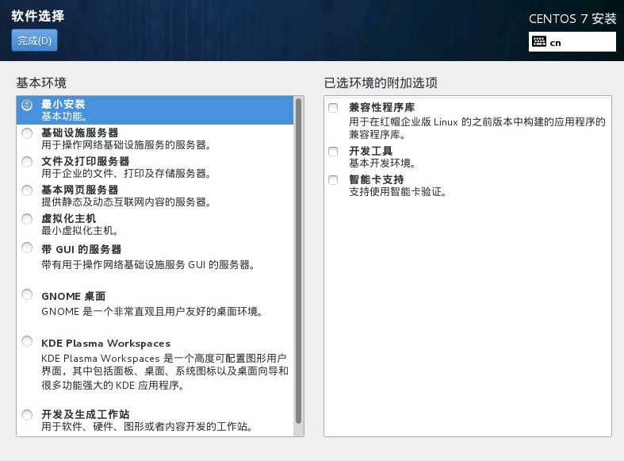Screen dimensions: 624x461
Task: Tick the 智能卡支持 checkbox
Action: (x=333, y=180)
